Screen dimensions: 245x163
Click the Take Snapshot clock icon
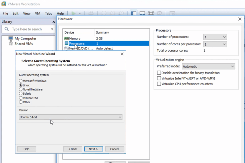[104, 13]
